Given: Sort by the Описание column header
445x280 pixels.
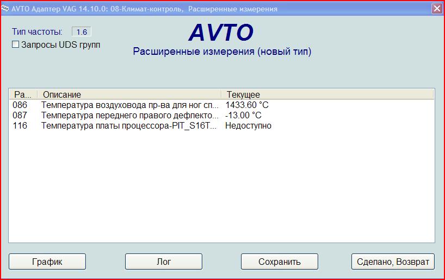Looking at the screenshot, I should 129,94.
